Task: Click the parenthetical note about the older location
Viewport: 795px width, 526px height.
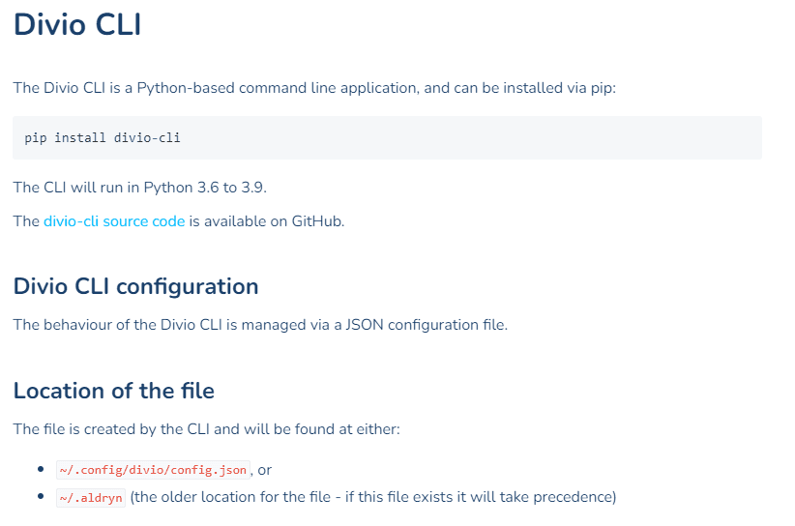Action: click(372, 498)
